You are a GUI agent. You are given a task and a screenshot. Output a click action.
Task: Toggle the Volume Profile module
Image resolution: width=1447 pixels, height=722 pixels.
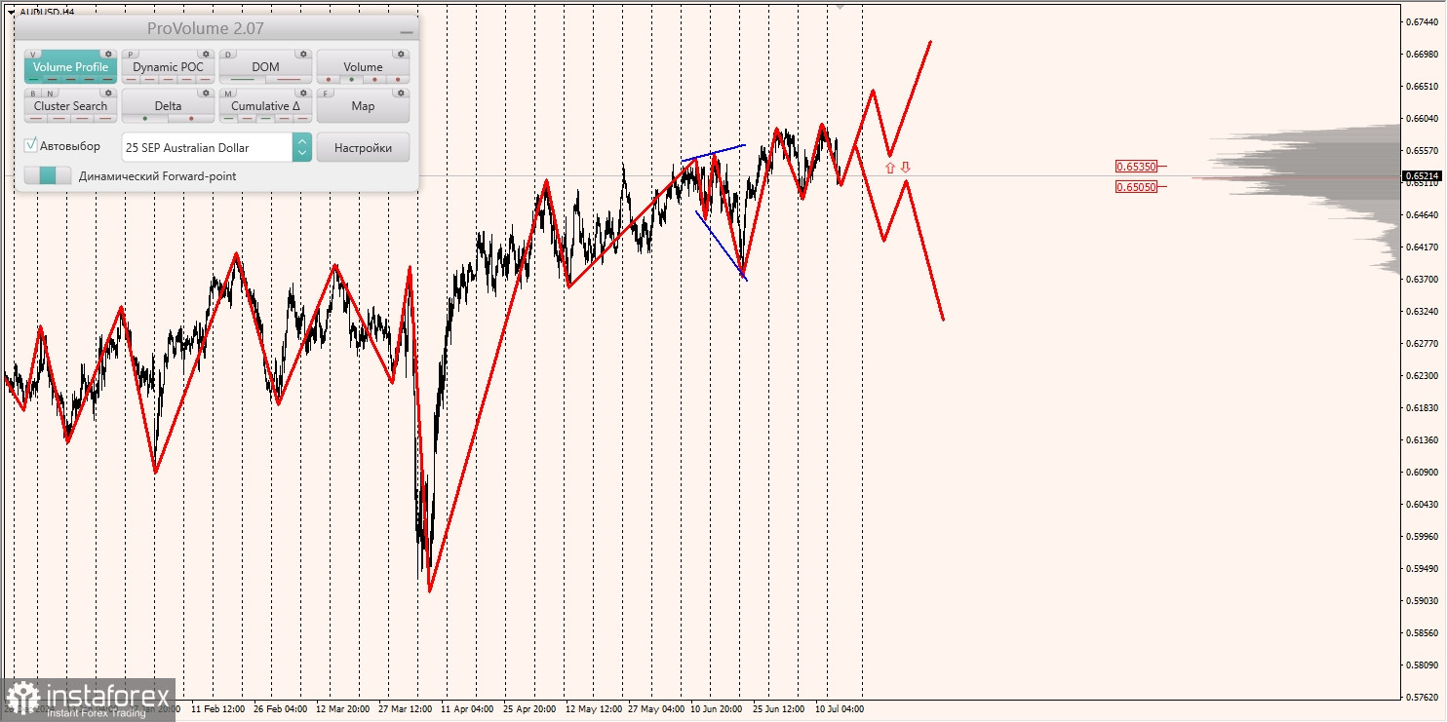point(70,67)
